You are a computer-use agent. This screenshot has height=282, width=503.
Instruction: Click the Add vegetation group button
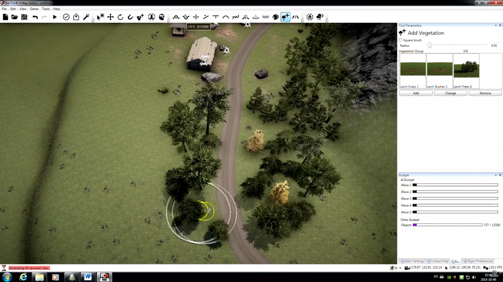416,93
